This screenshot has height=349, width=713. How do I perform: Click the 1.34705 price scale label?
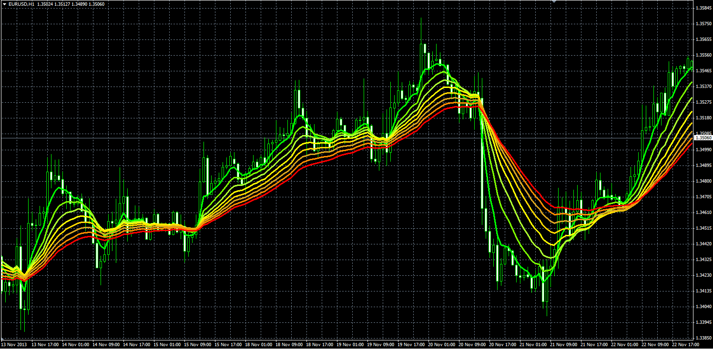(x=703, y=197)
